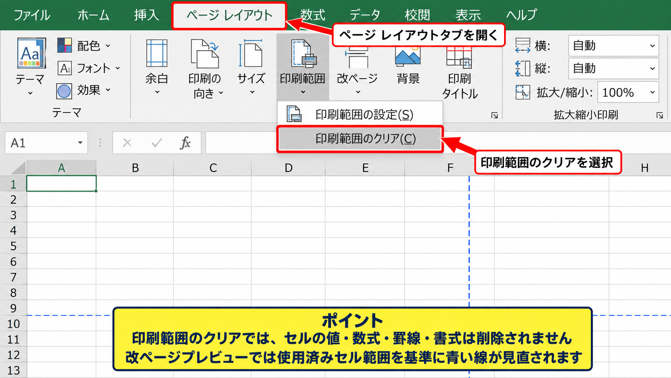Select column E header
The image size is (671, 378).
pyautogui.click(x=365, y=168)
